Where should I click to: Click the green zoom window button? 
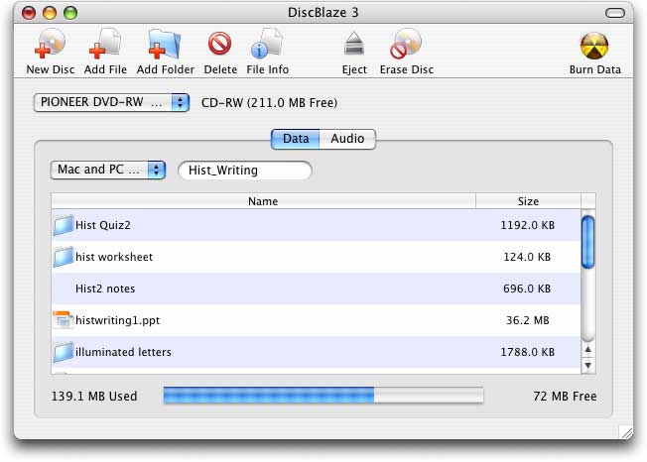coord(70,13)
